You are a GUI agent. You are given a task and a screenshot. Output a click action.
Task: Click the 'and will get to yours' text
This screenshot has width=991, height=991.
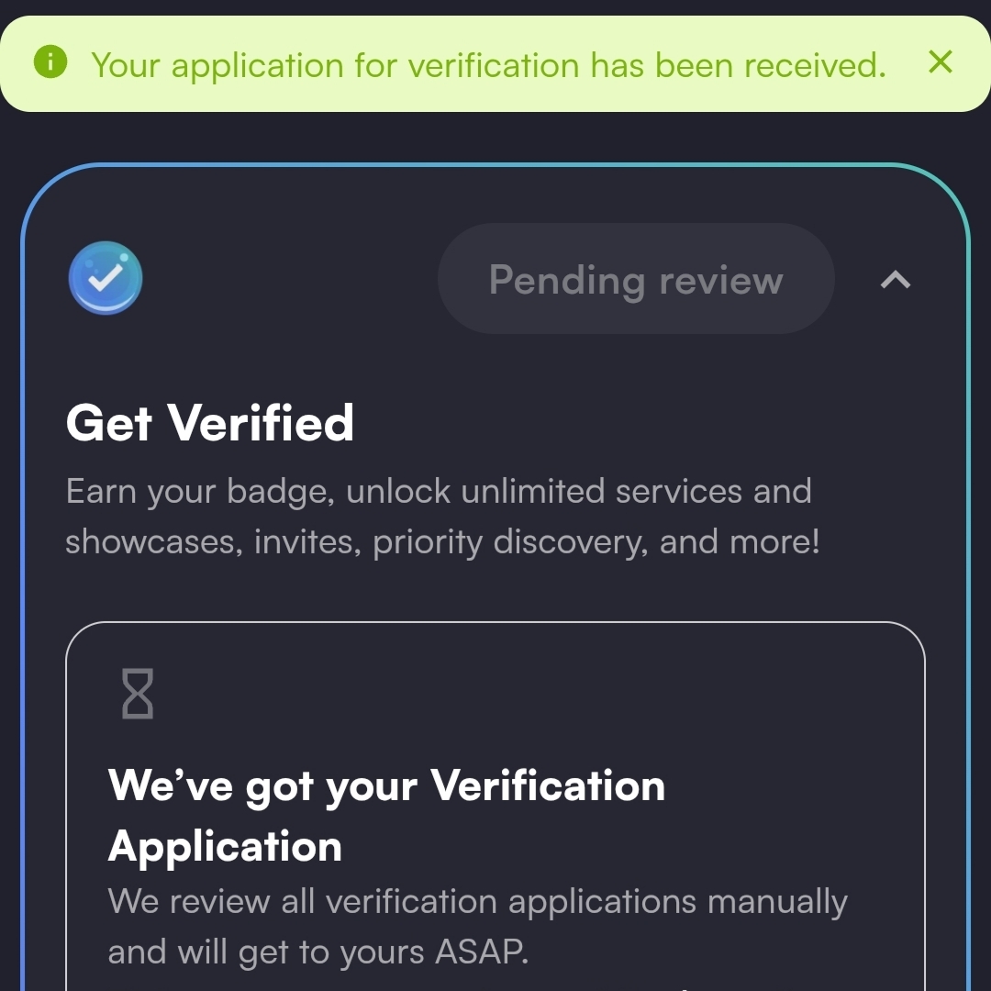264,952
